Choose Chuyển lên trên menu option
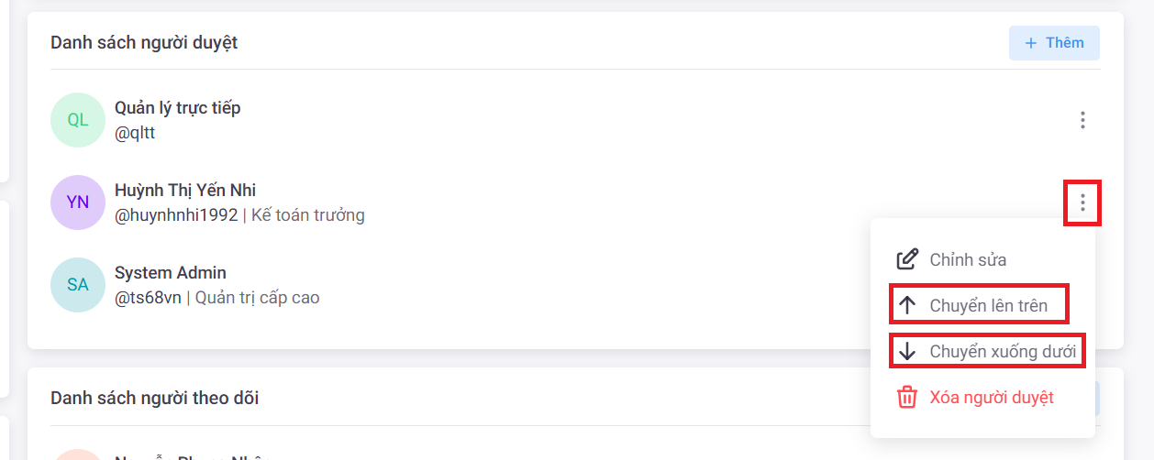The width and height of the screenshot is (1154, 460). click(x=988, y=305)
